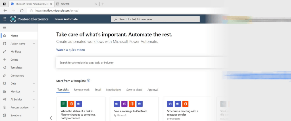Click the magnifier icon in resource search
The image size is (291, 121).
tap(116, 19)
